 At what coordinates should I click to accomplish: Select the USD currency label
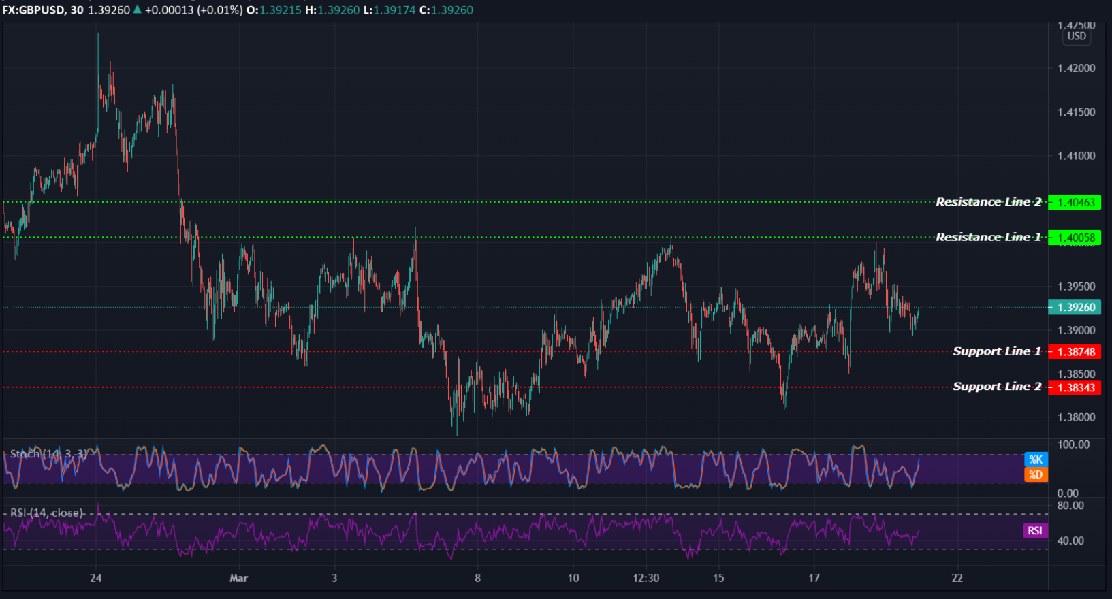(x=1077, y=37)
